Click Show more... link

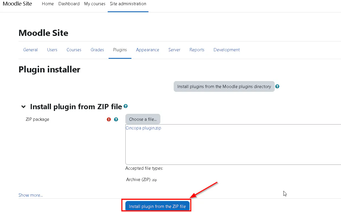click(31, 195)
